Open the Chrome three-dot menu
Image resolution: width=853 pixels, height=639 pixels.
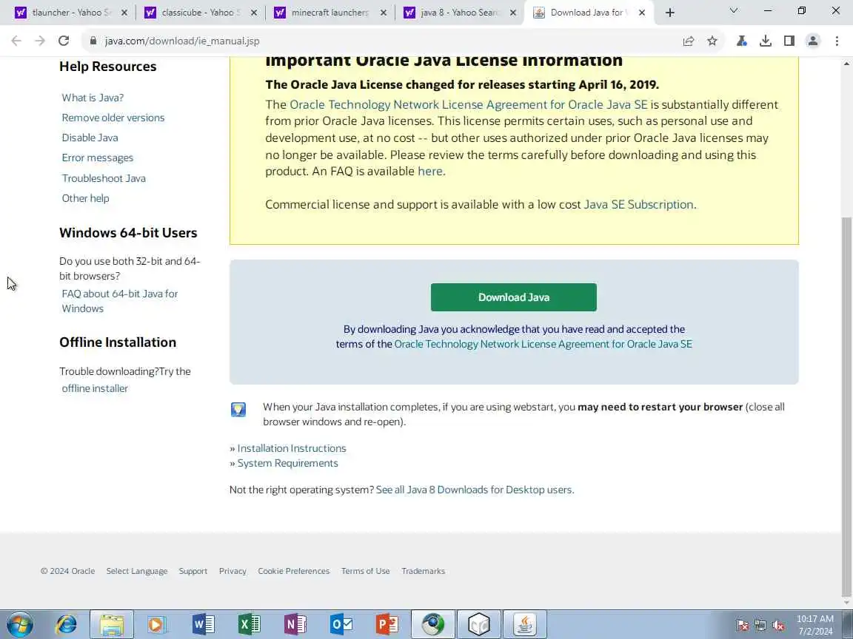pos(837,41)
